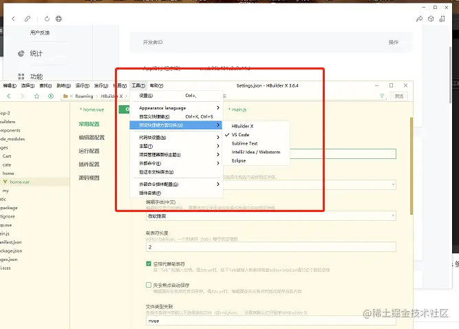Go back with the HBuilder X toolbar arrow
The width and height of the screenshot is (459, 329).
[x=9, y=96]
